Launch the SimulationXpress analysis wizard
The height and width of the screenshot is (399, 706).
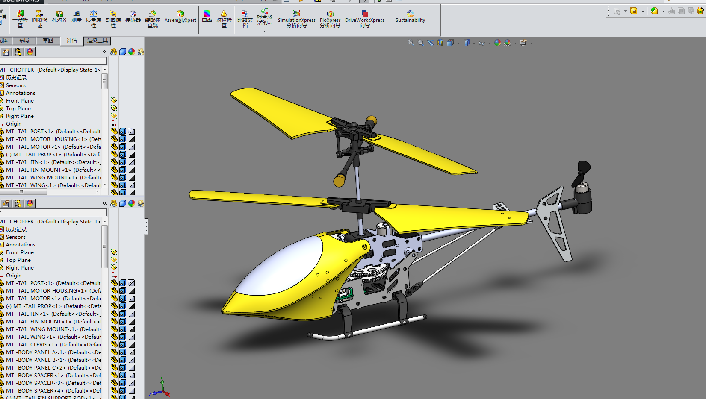[x=296, y=19]
